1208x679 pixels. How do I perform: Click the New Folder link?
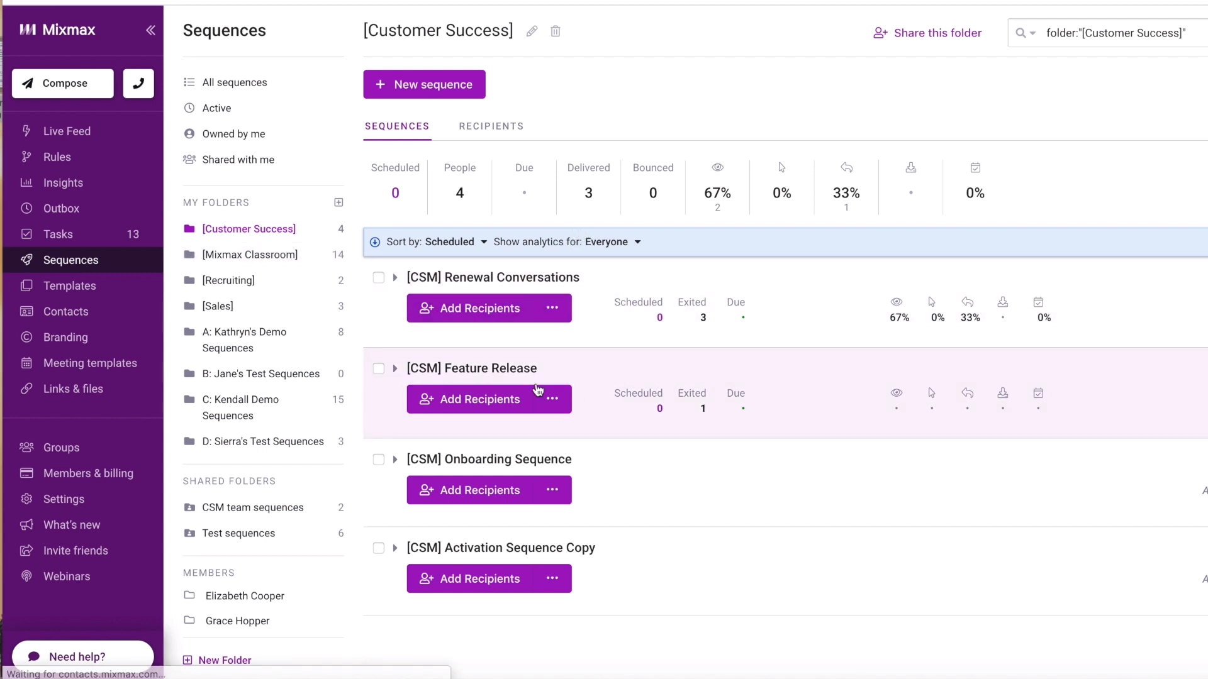pyautogui.click(x=217, y=660)
